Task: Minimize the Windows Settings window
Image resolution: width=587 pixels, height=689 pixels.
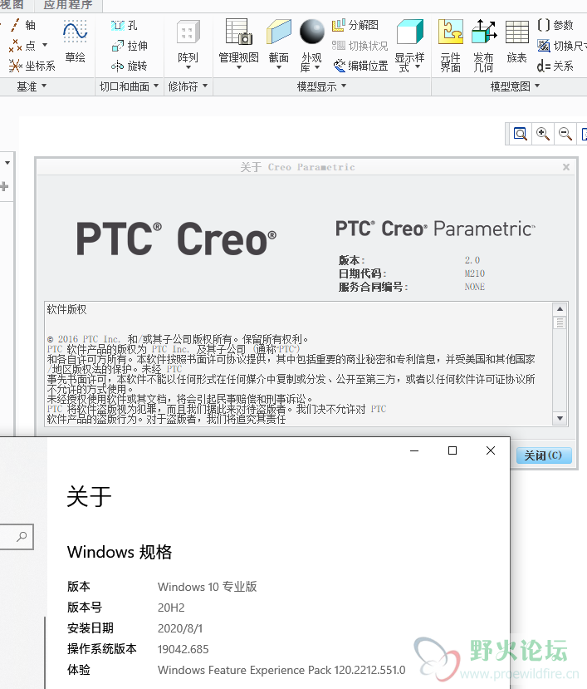Action: 414,450
